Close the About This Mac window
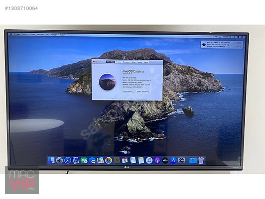 [x=94, y=62]
